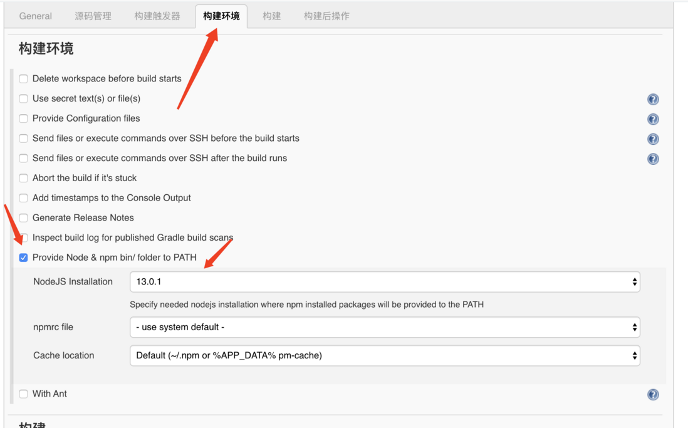This screenshot has height=428, width=688.
Task: Check Abort the build if it's stuck
Action: [x=23, y=178]
